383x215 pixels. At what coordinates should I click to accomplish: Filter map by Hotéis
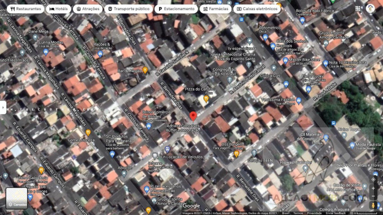pos(59,9)
